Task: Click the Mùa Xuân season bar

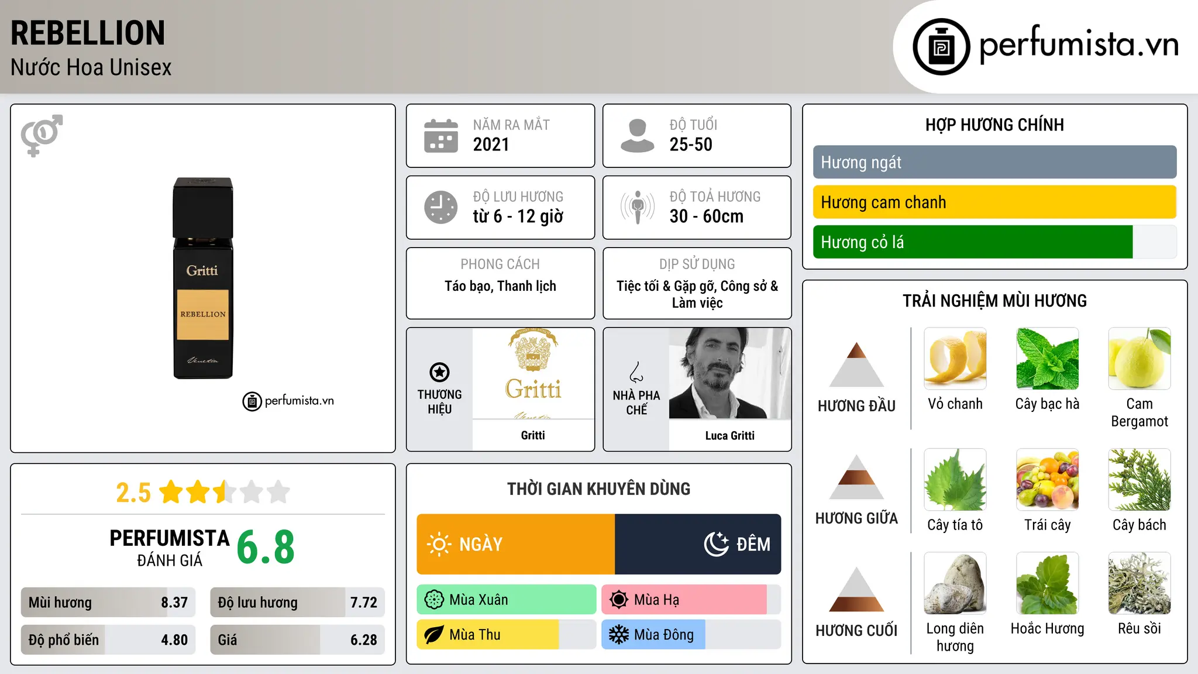Action: click(x=506, y=600)
